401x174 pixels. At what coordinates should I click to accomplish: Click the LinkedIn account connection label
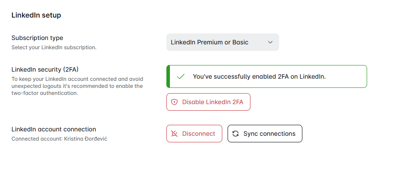pyautogui.click(x=54, y=129)
